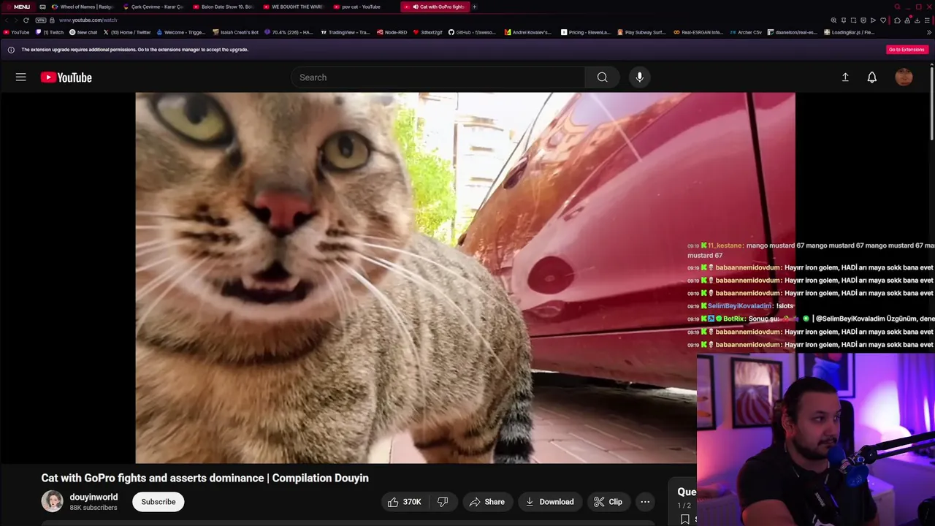Open the douyinworld channel avatar

coord(52,501)
